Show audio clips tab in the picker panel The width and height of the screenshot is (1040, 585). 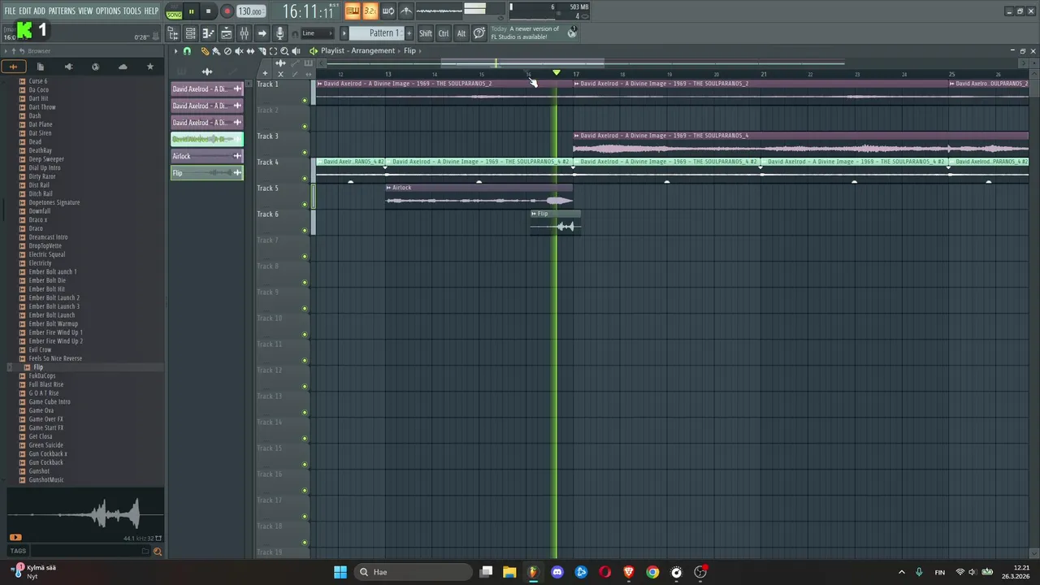(x=207, y=71)
